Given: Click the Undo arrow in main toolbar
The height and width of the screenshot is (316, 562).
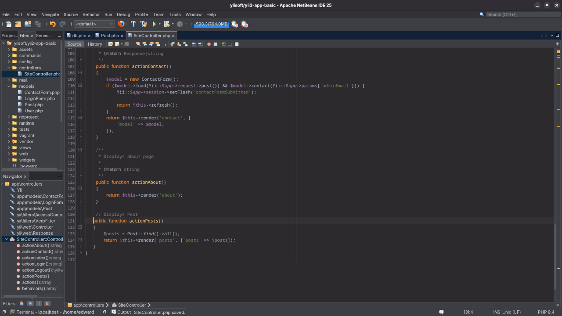Looking at the screenshot, I should [53, 24].
